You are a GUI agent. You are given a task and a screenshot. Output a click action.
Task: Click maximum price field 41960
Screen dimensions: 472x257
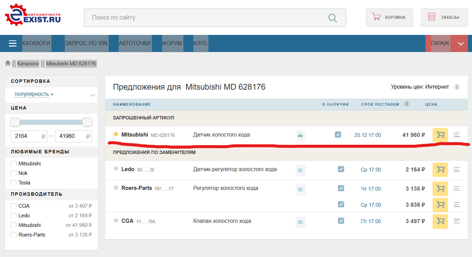(x=73, y=136)
